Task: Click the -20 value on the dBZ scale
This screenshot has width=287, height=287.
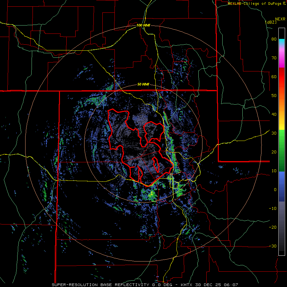Action: tap(273, 227)
